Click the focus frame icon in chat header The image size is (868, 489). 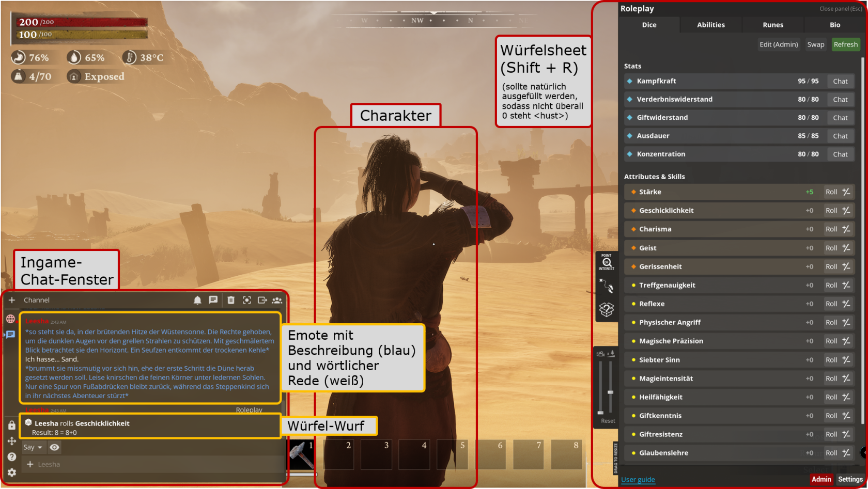click(x=247, y=300)
